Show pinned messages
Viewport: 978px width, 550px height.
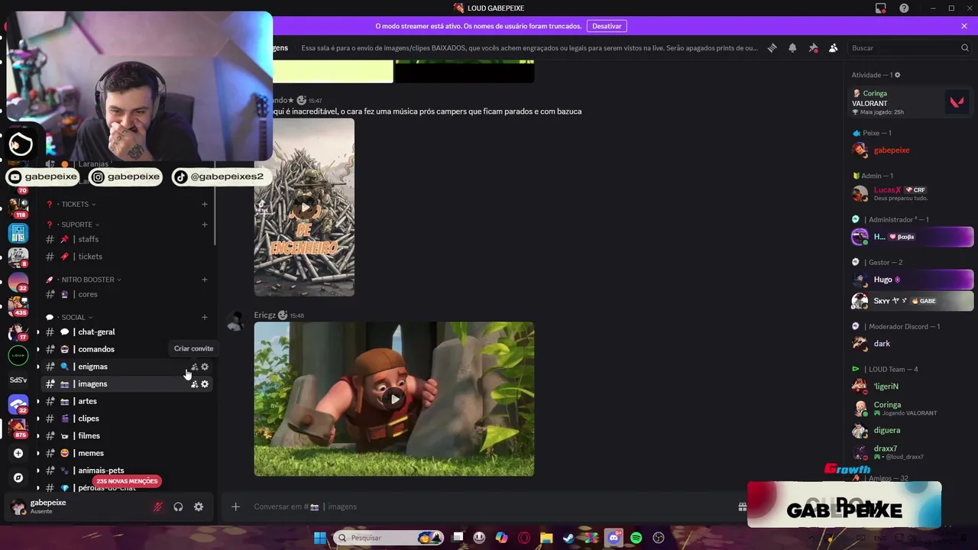click(x=813, y=47)
